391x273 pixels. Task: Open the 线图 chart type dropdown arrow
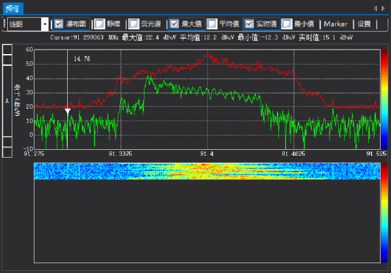(45, 24)
